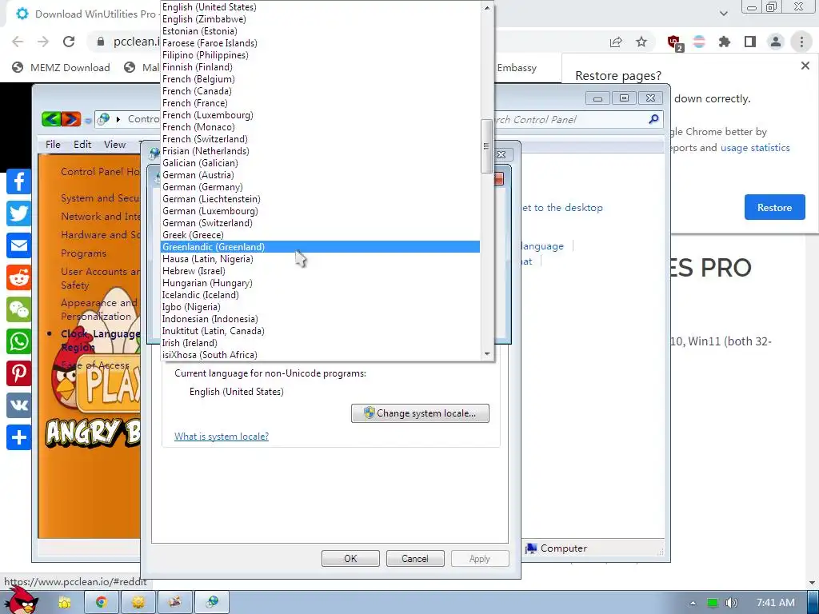Select Indonesian (Indonesia) entry
Screen dimensions: 819x614
320,319
